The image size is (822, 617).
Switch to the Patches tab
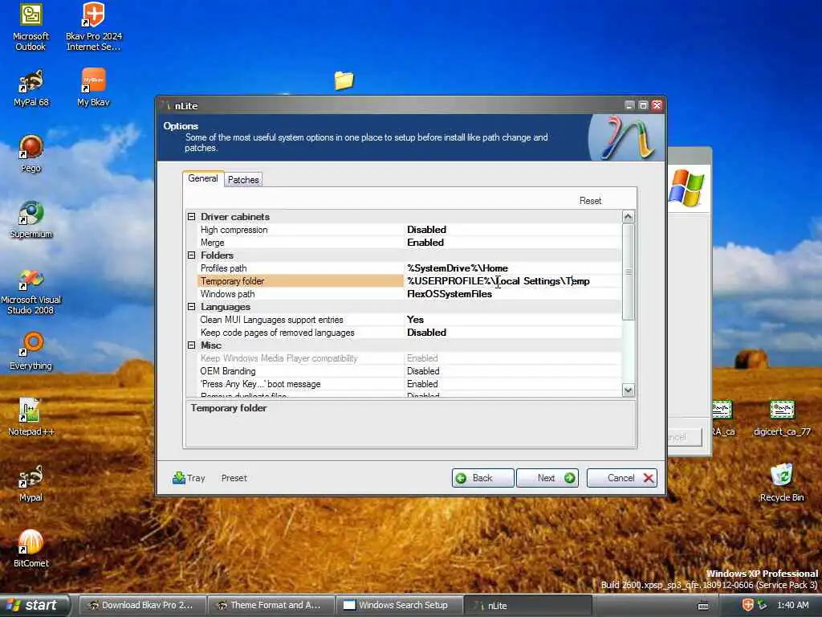pyautogui.click(x=243, y=179)
